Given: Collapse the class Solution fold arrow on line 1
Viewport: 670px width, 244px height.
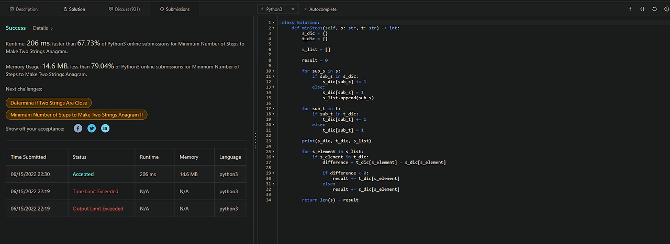Looking at the screenshot, I should [273, 22].
